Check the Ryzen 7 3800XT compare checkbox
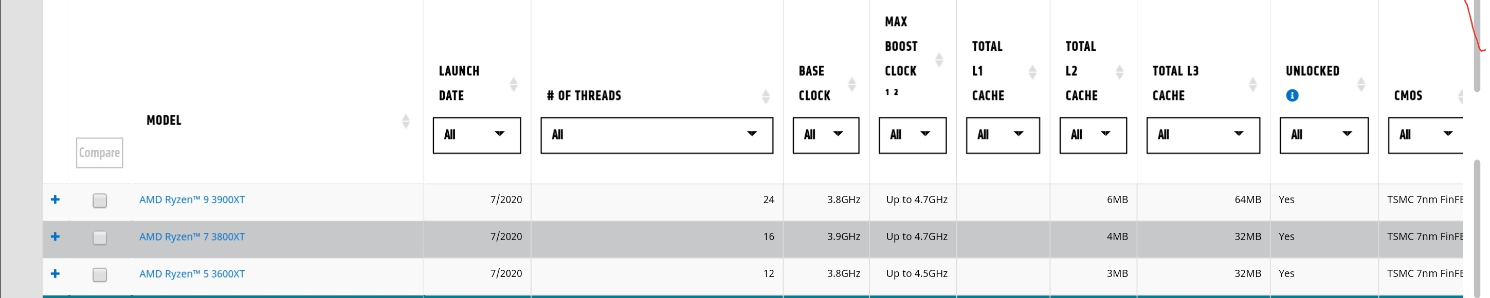This screenshot has height=298, width=1490. 100,237
